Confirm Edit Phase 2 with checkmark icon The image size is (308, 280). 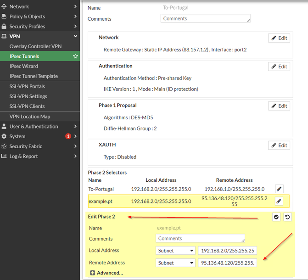pos(276,217)
